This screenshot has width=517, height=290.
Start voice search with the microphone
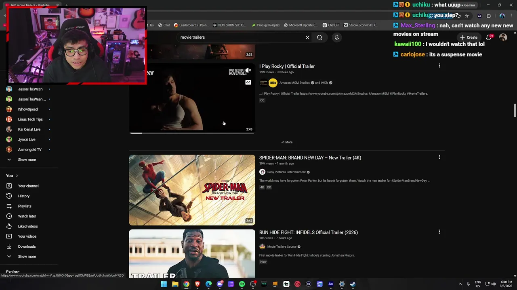tap(337, 37)
